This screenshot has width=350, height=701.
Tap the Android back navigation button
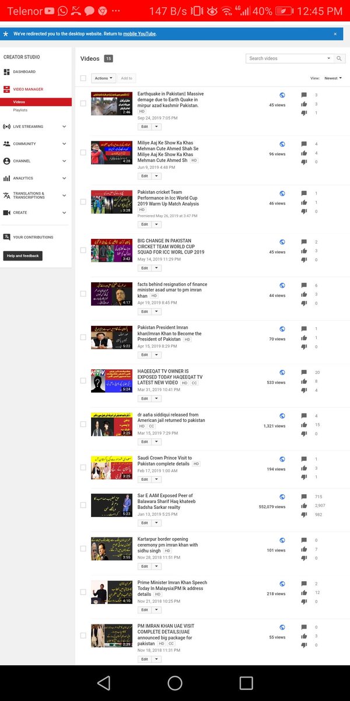point(104,683)
